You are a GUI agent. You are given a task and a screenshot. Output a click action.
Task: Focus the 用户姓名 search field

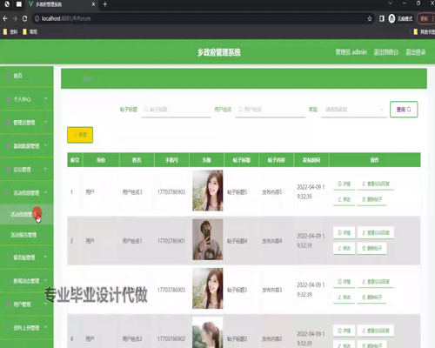click(271, 110)
